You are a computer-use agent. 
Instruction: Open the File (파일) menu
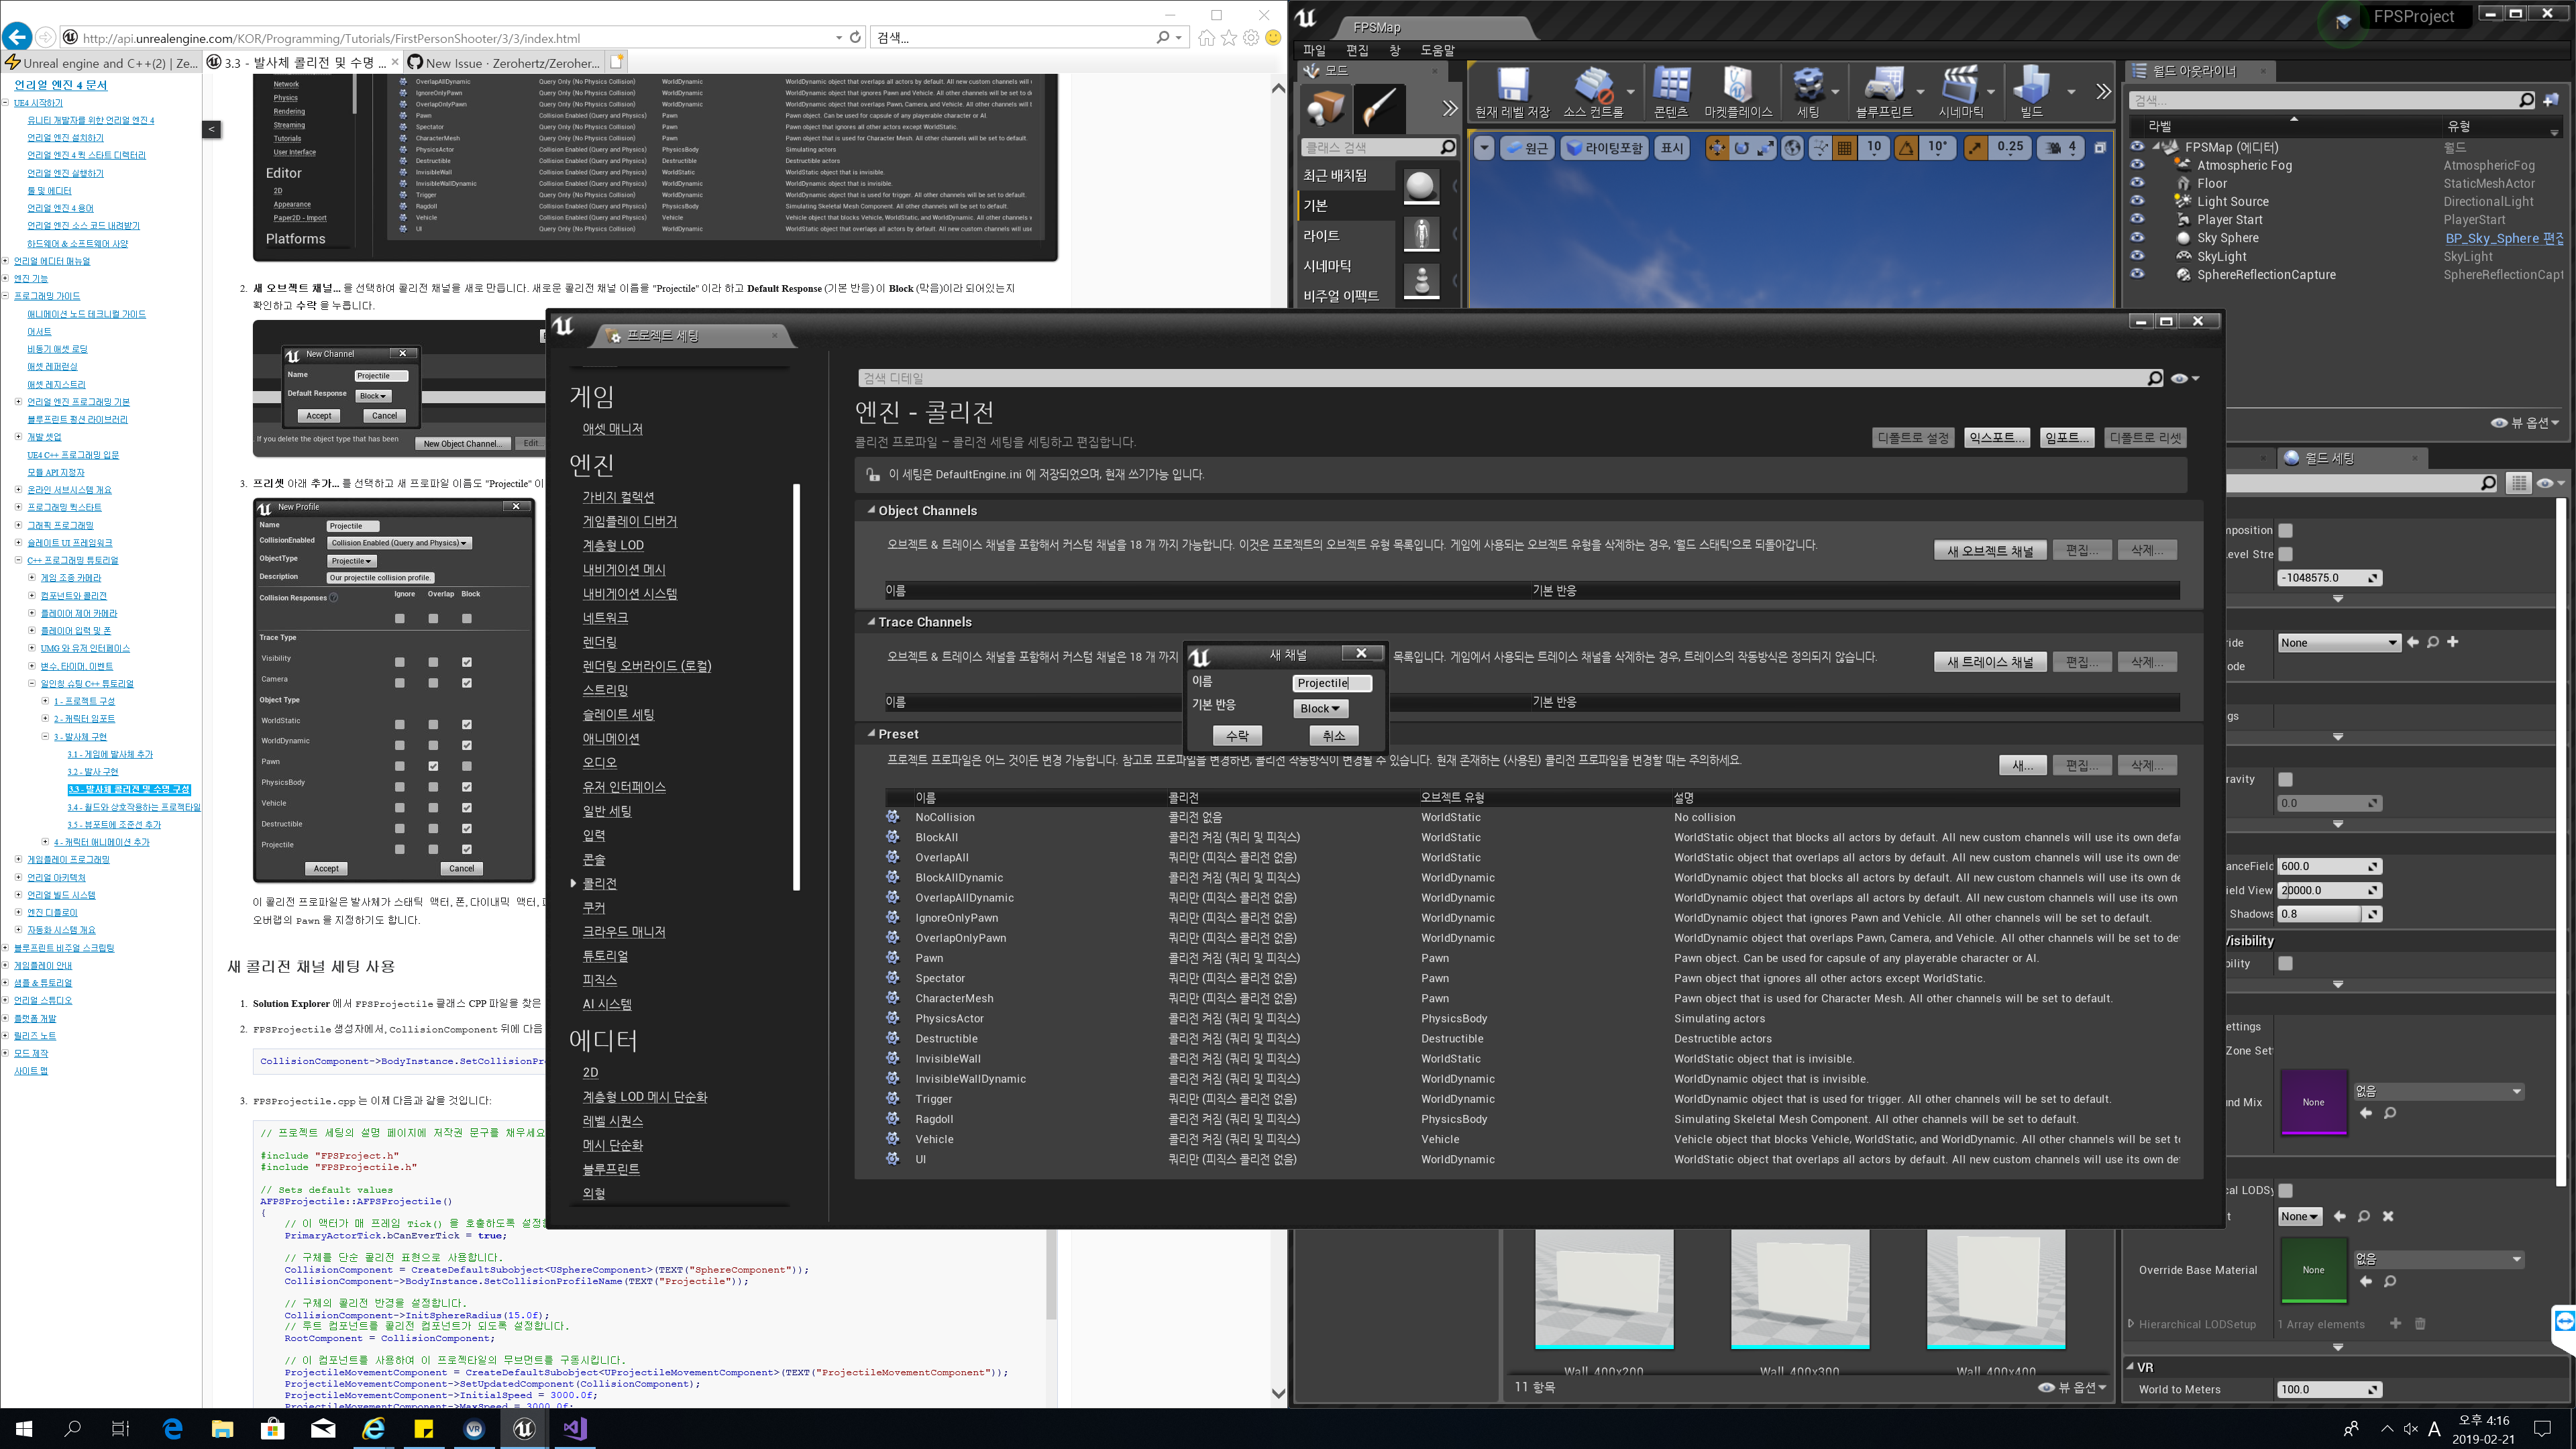tap(1314, 50)
